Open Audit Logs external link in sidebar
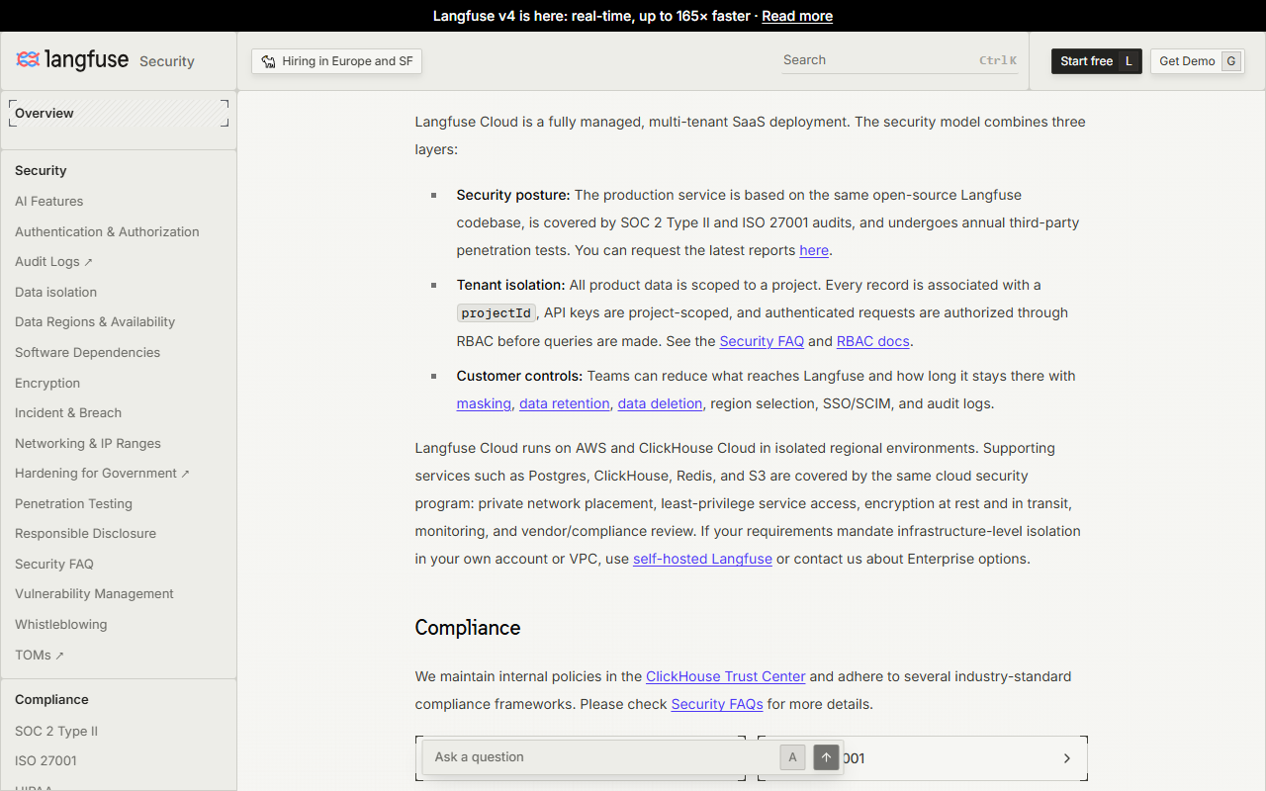 tap(53, 262)
